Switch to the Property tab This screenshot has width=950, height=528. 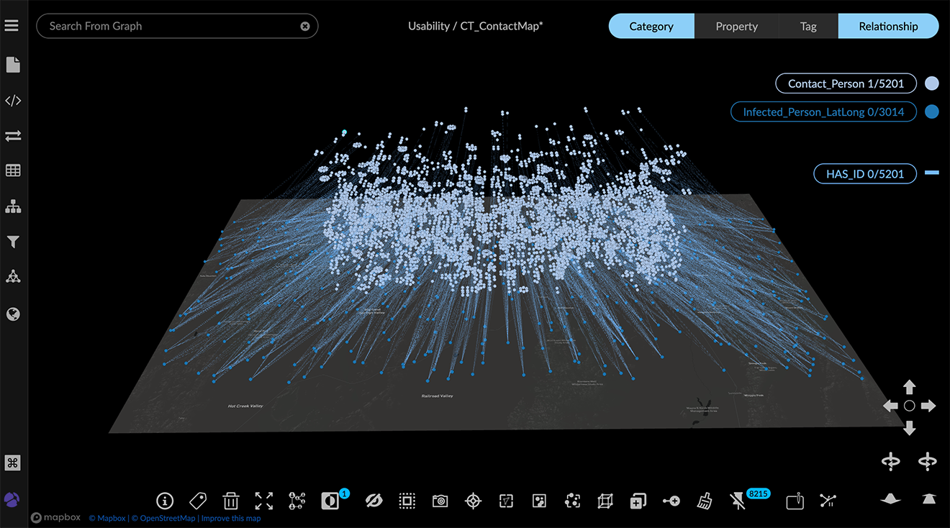(736, 26)
